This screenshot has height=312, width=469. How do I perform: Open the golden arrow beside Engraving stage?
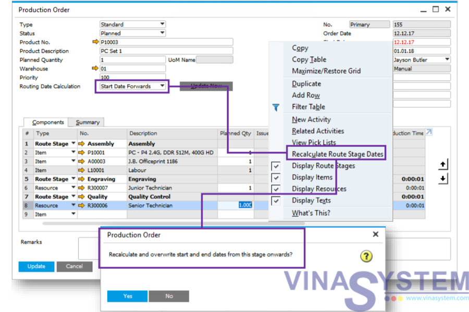(81, 178)
